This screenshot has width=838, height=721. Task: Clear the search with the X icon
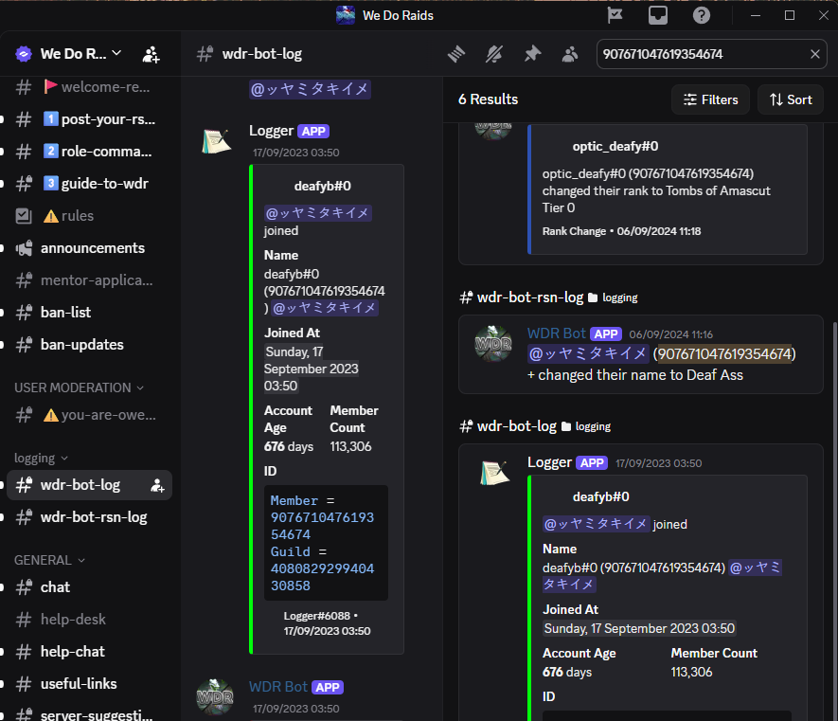click(x=815, y=54)
